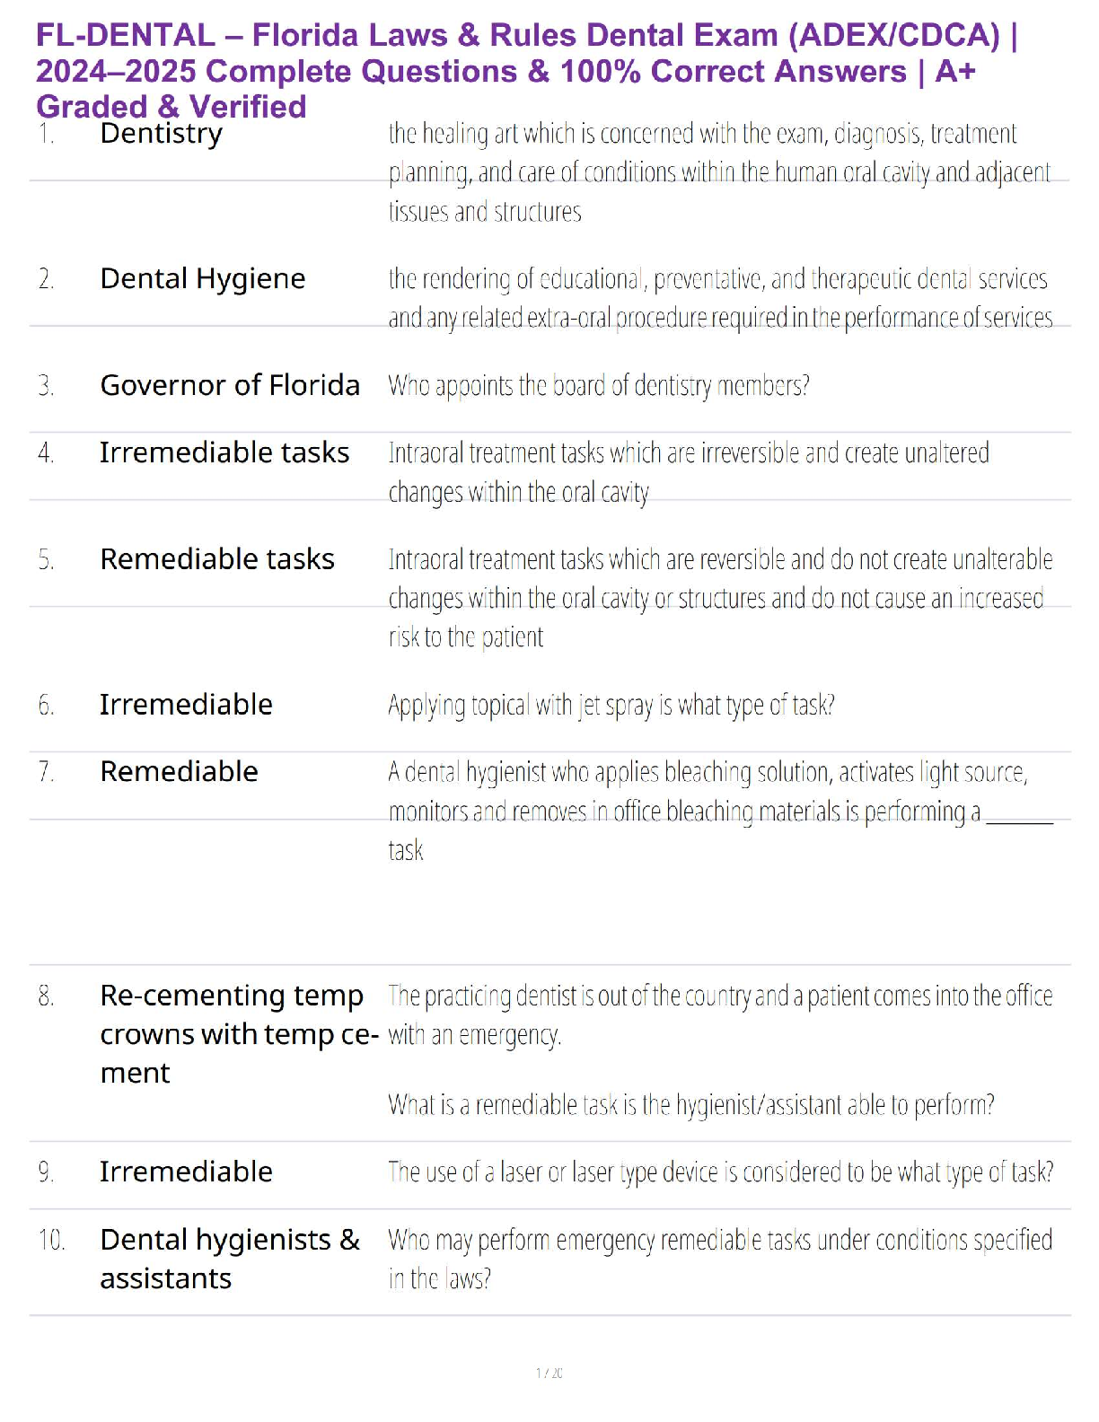
Task: Click the question about the hygienist applying bleaching solution
Action: click(718, 810)
